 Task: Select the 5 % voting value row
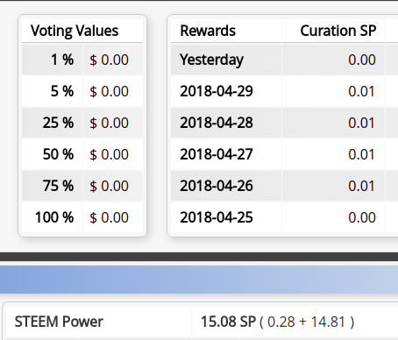pos(82,91)
